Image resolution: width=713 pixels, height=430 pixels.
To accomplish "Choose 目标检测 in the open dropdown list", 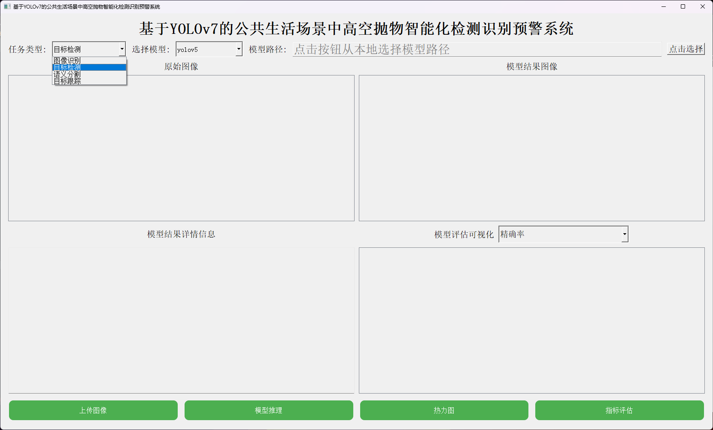I will (x=89, y=67).
